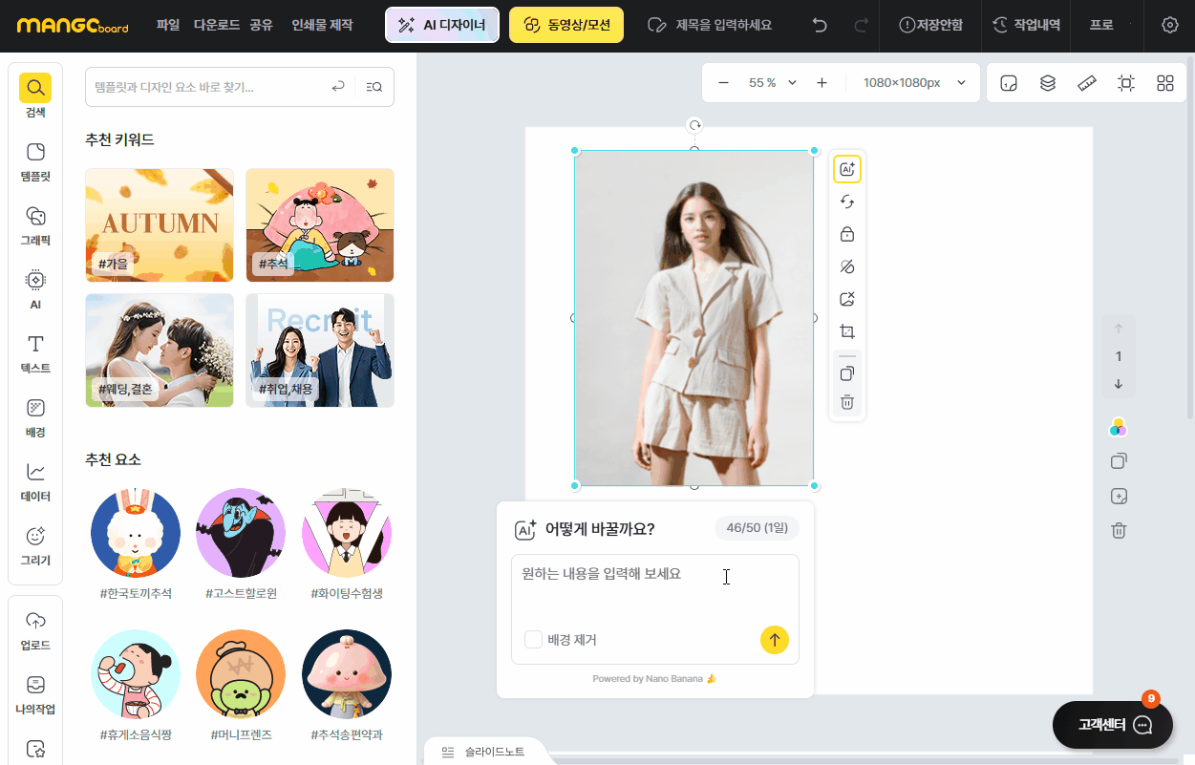Image resolution: width=1195 pixels, height=765 pixels.
Task: Click the AI prompt text input field
Action: (x=654, y=587)
